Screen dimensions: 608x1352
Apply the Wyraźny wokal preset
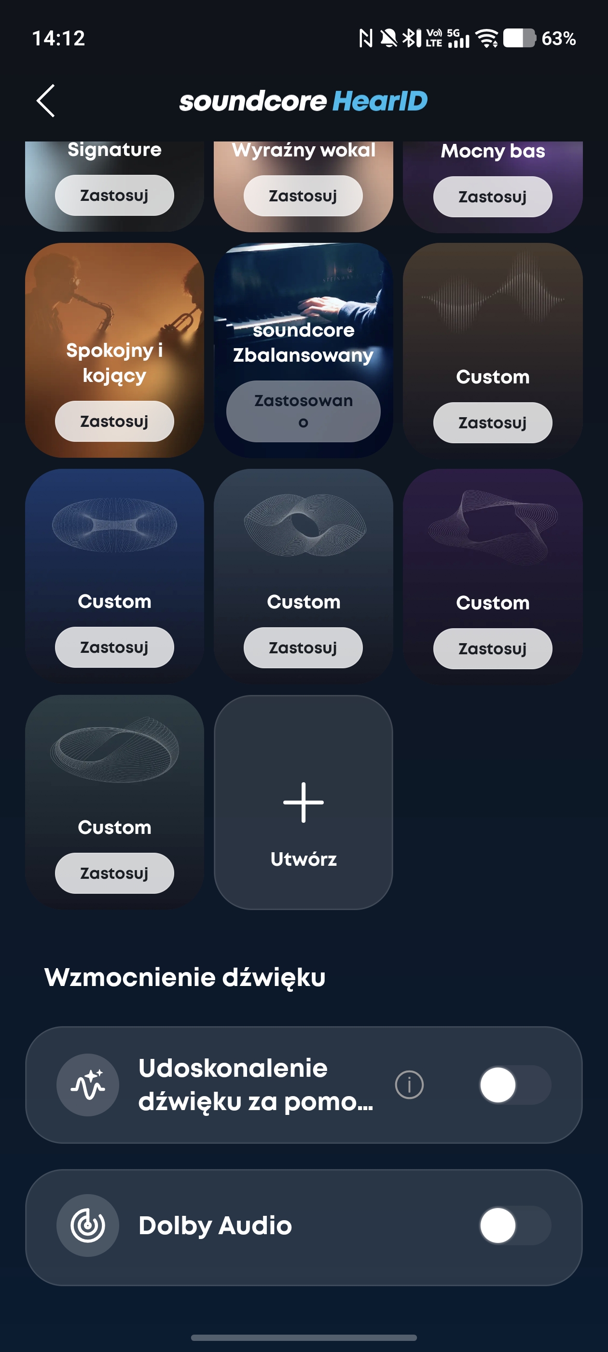pos(303,196)
